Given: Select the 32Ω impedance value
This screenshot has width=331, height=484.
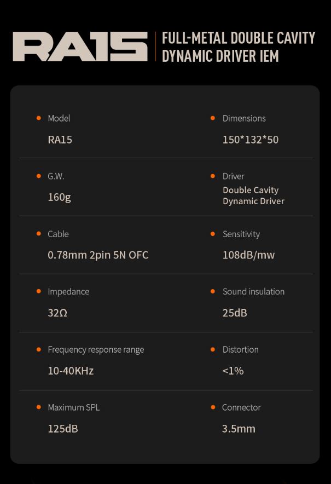Looking at the screenshot, I should (x=57, y=313).
